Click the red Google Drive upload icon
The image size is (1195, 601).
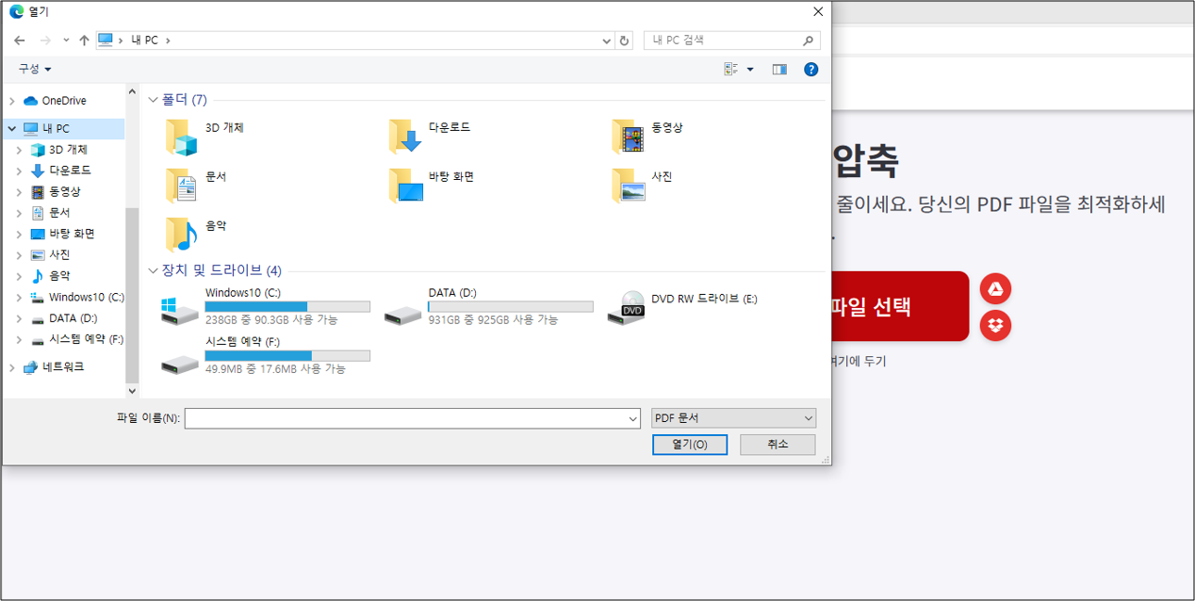tap(995, 288)
